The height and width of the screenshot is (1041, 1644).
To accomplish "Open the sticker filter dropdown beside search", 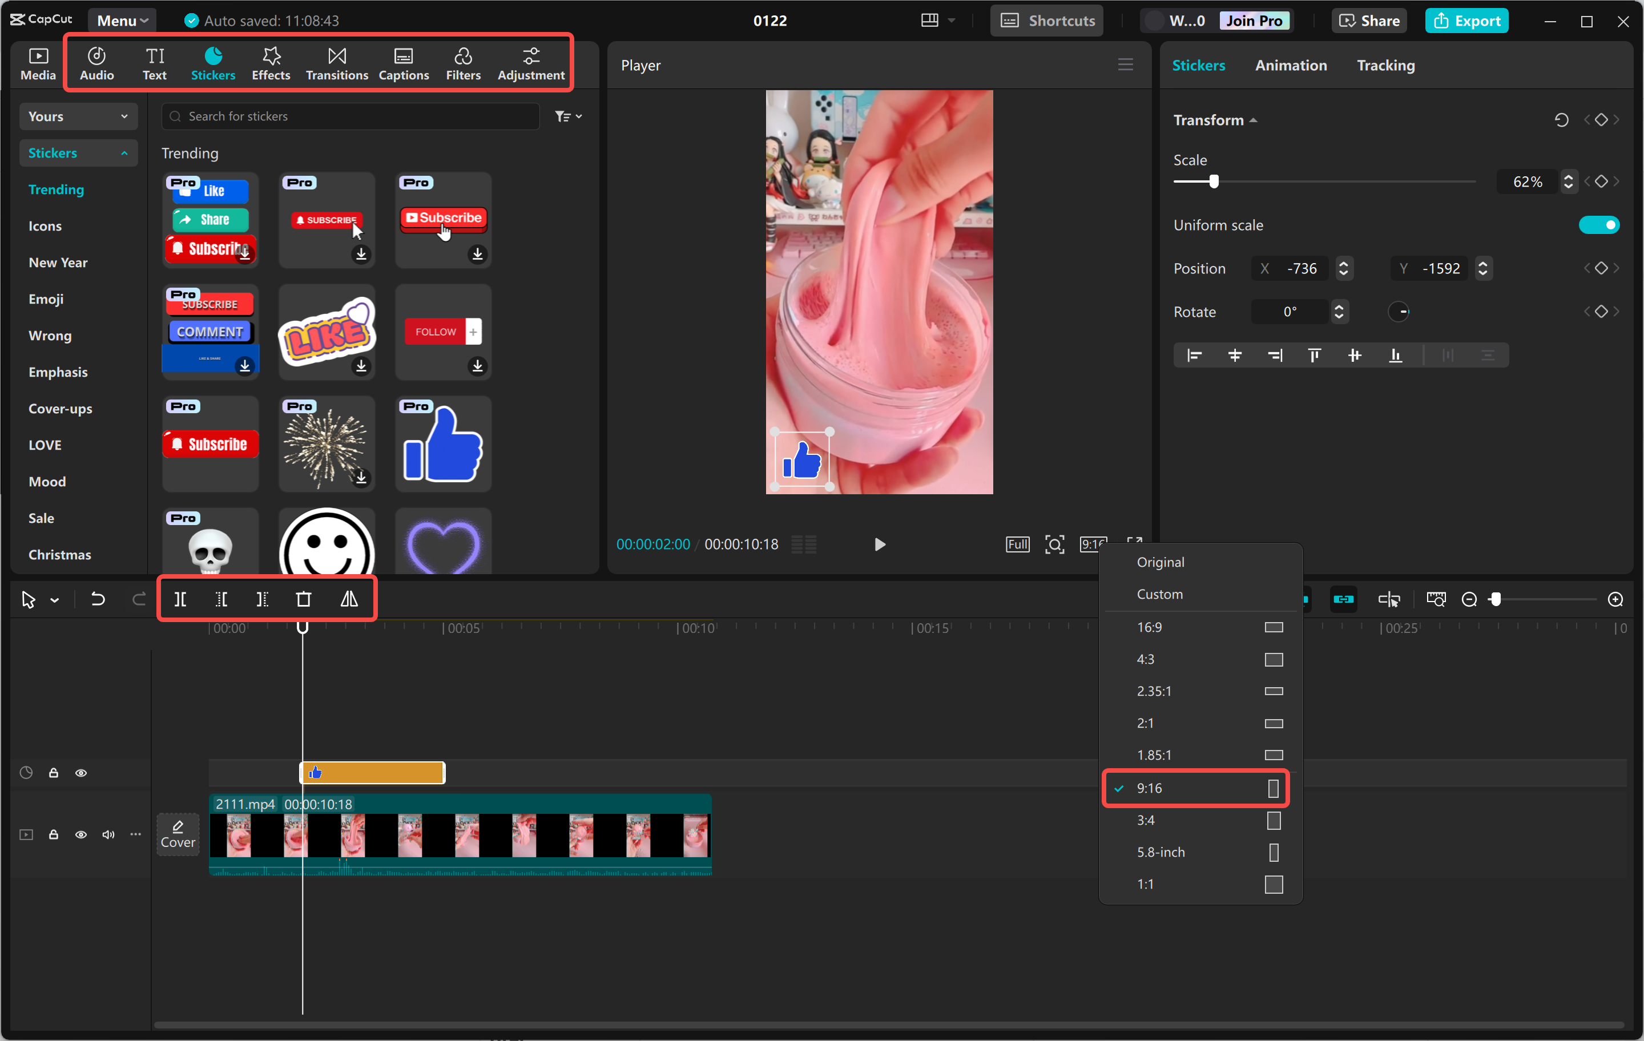I will [x=567, y=116].
